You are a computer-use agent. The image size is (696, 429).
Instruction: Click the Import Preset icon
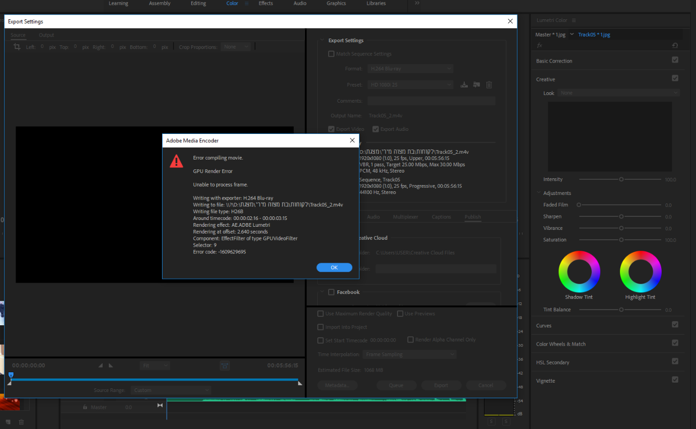tap(476, 85)
